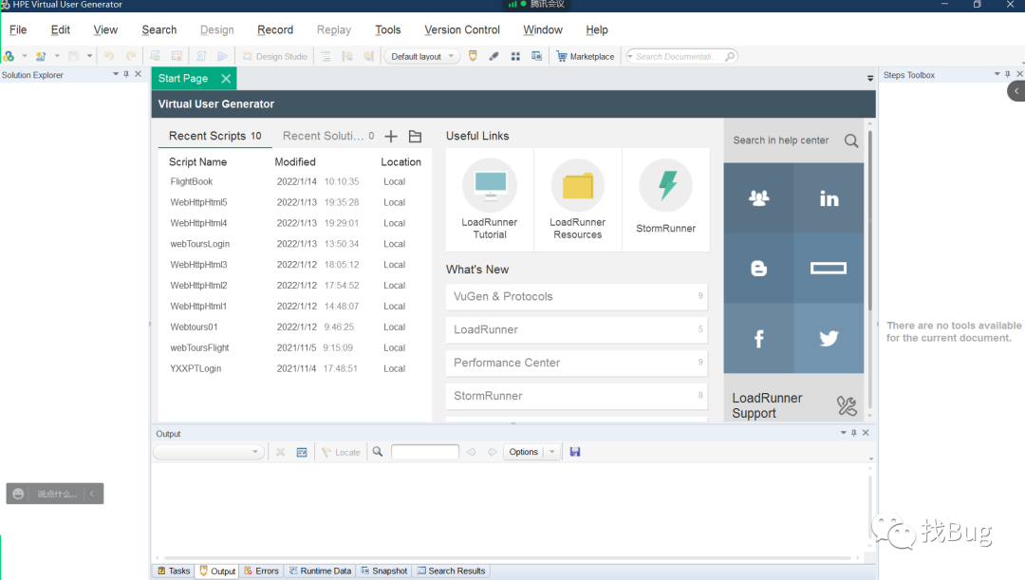The height and width of the screenshot is (580, 1025).
Task: Click the Search Documentation input field
Action: coord(677,56)
